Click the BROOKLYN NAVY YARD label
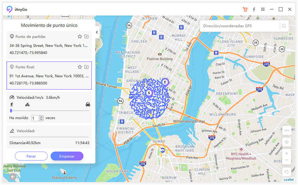Viewport: 298px width, 185px height. coord(184,148)
